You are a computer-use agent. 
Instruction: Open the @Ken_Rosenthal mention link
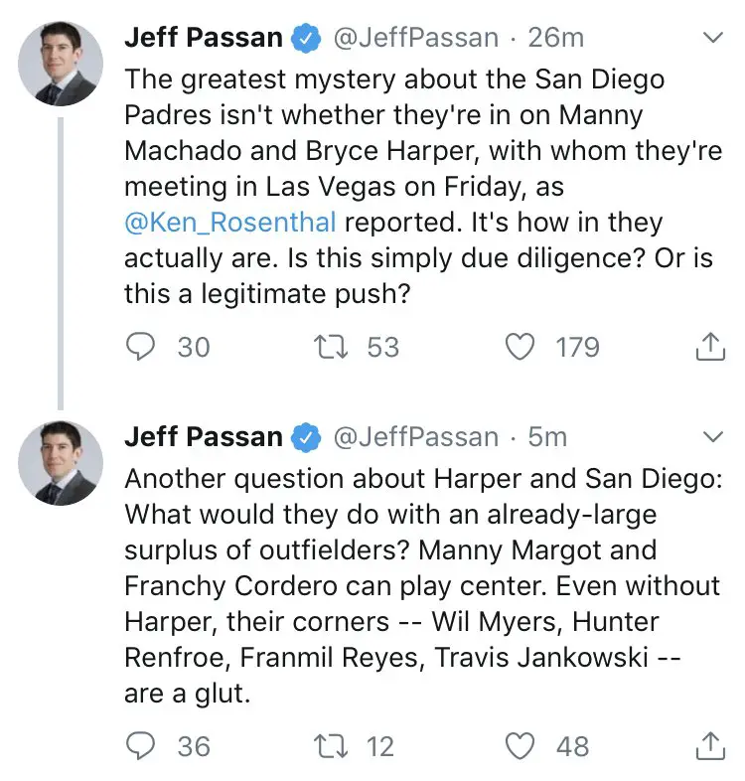(229, 222)
